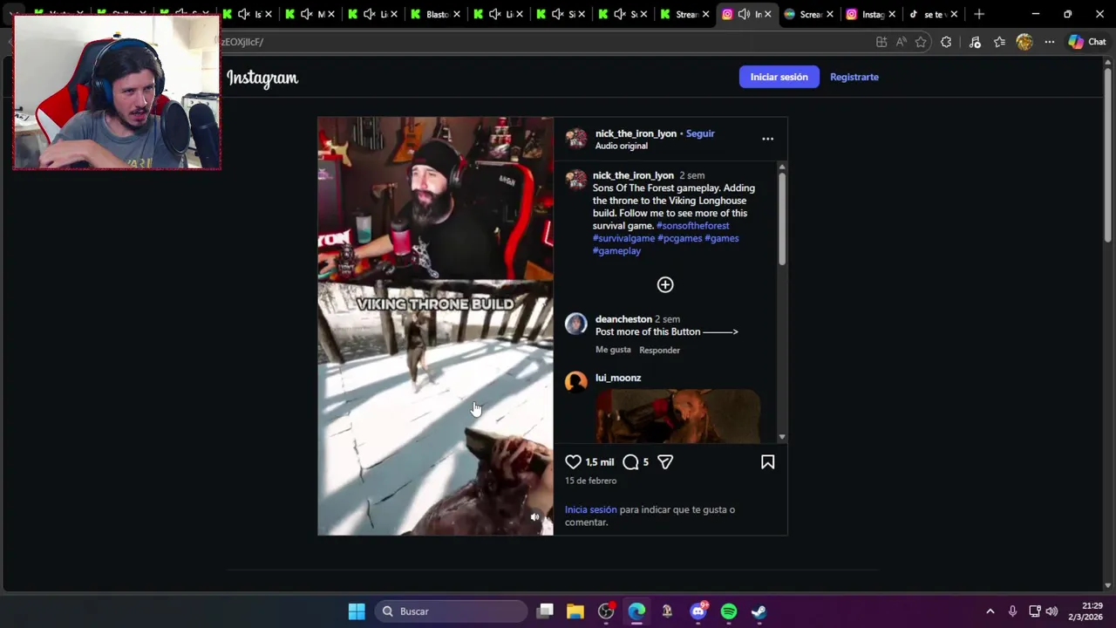
Task: Open the browser profile avatar
Action: coord(1024,42)
